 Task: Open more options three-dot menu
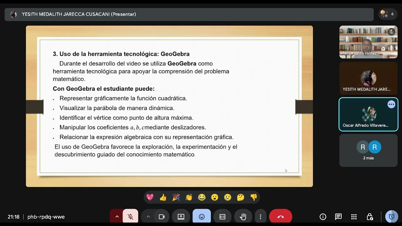pos(260,217)
